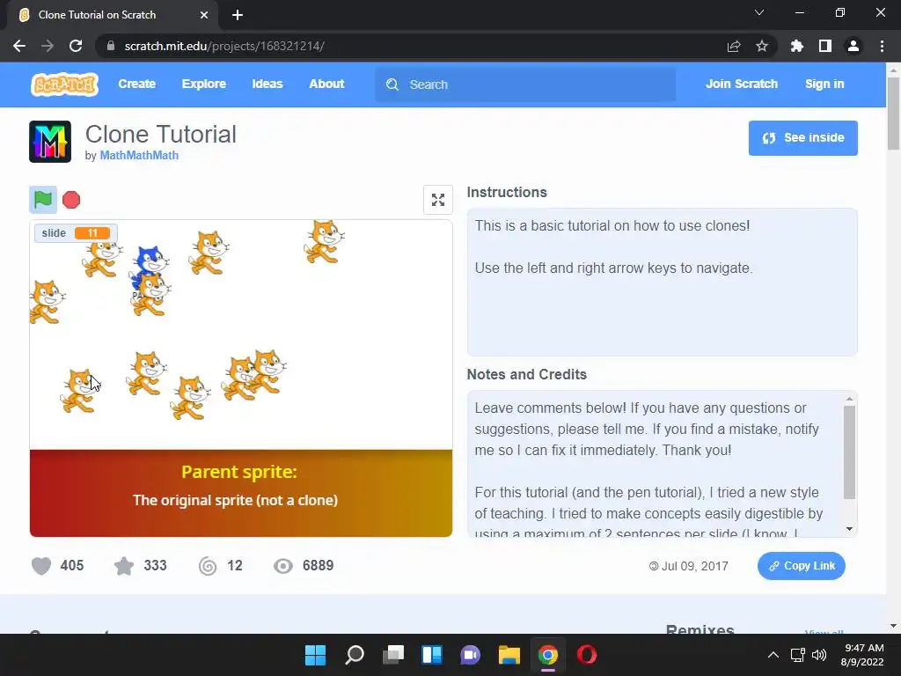Viewport: 901px width, 676px height.
Task: Open Windows taskbar search
Action: [x=354, y=655]
